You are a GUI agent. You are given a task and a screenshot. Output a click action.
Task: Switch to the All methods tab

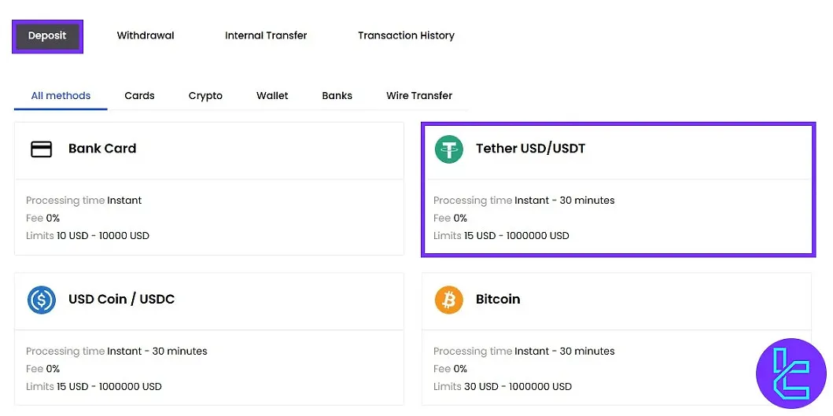coord(61,96)
